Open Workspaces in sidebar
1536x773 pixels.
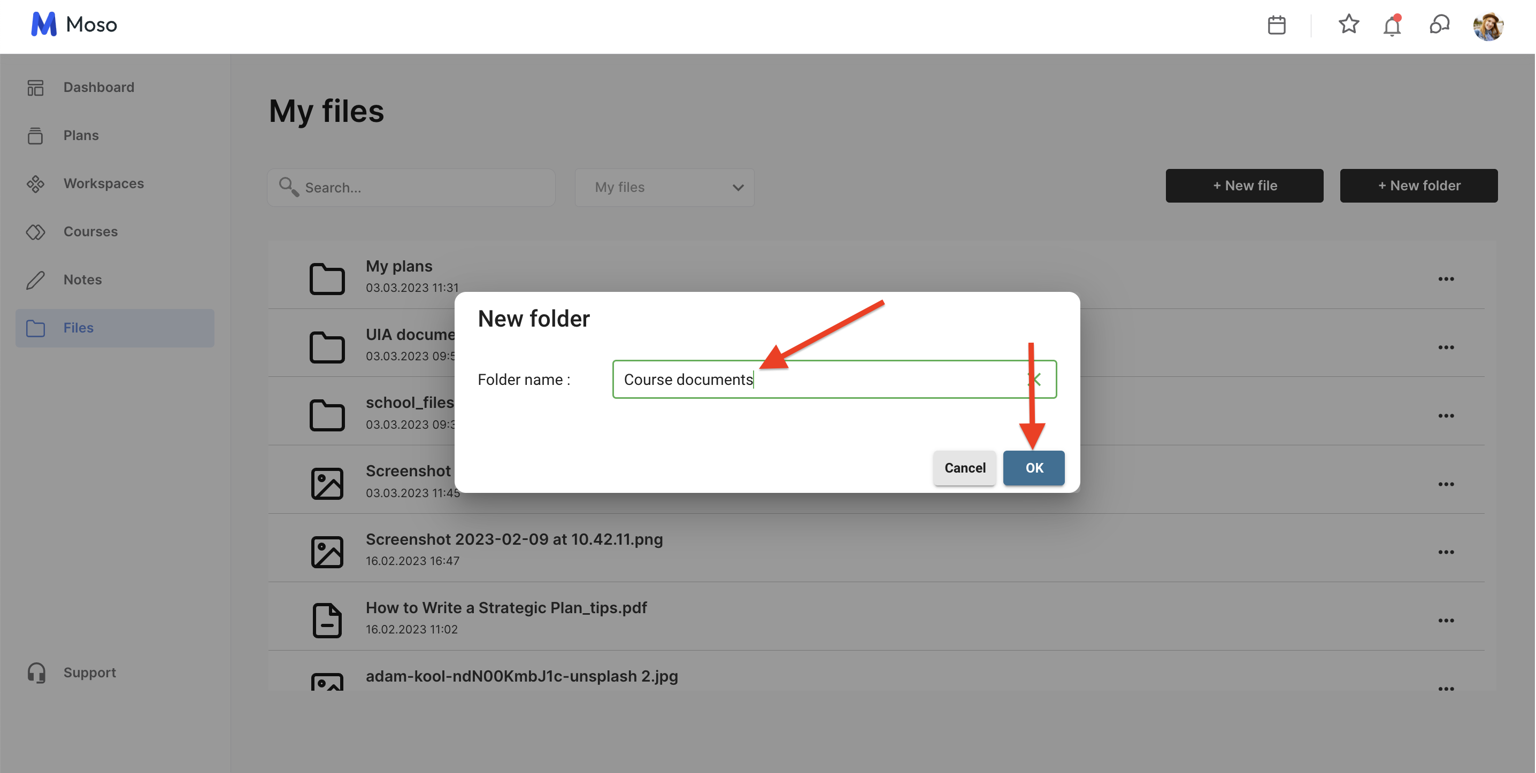click(104, 183)
